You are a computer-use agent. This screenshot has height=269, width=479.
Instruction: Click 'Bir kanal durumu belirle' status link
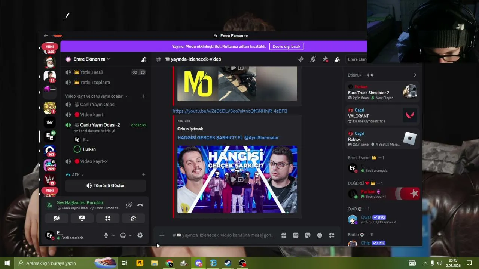[94, 131]
